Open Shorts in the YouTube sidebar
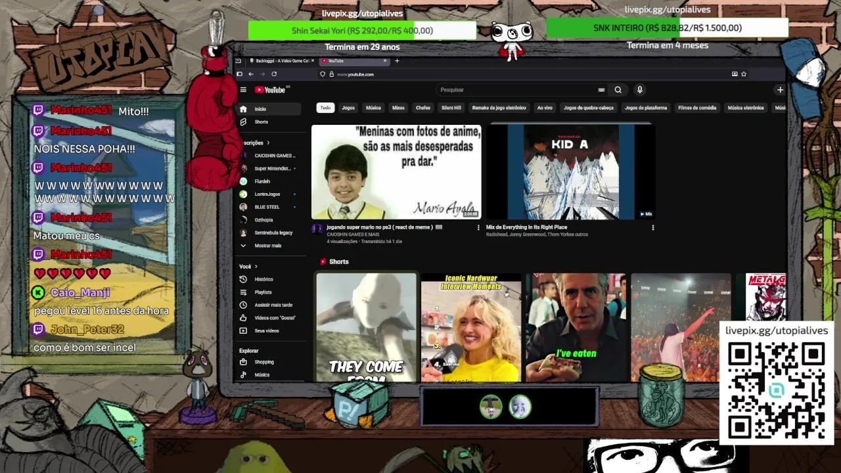The height and width of the screenshot is (473, 841). (269, 122)
